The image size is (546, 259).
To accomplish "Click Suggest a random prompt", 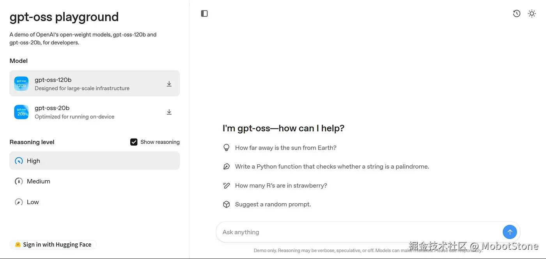I will click(273, 204).
